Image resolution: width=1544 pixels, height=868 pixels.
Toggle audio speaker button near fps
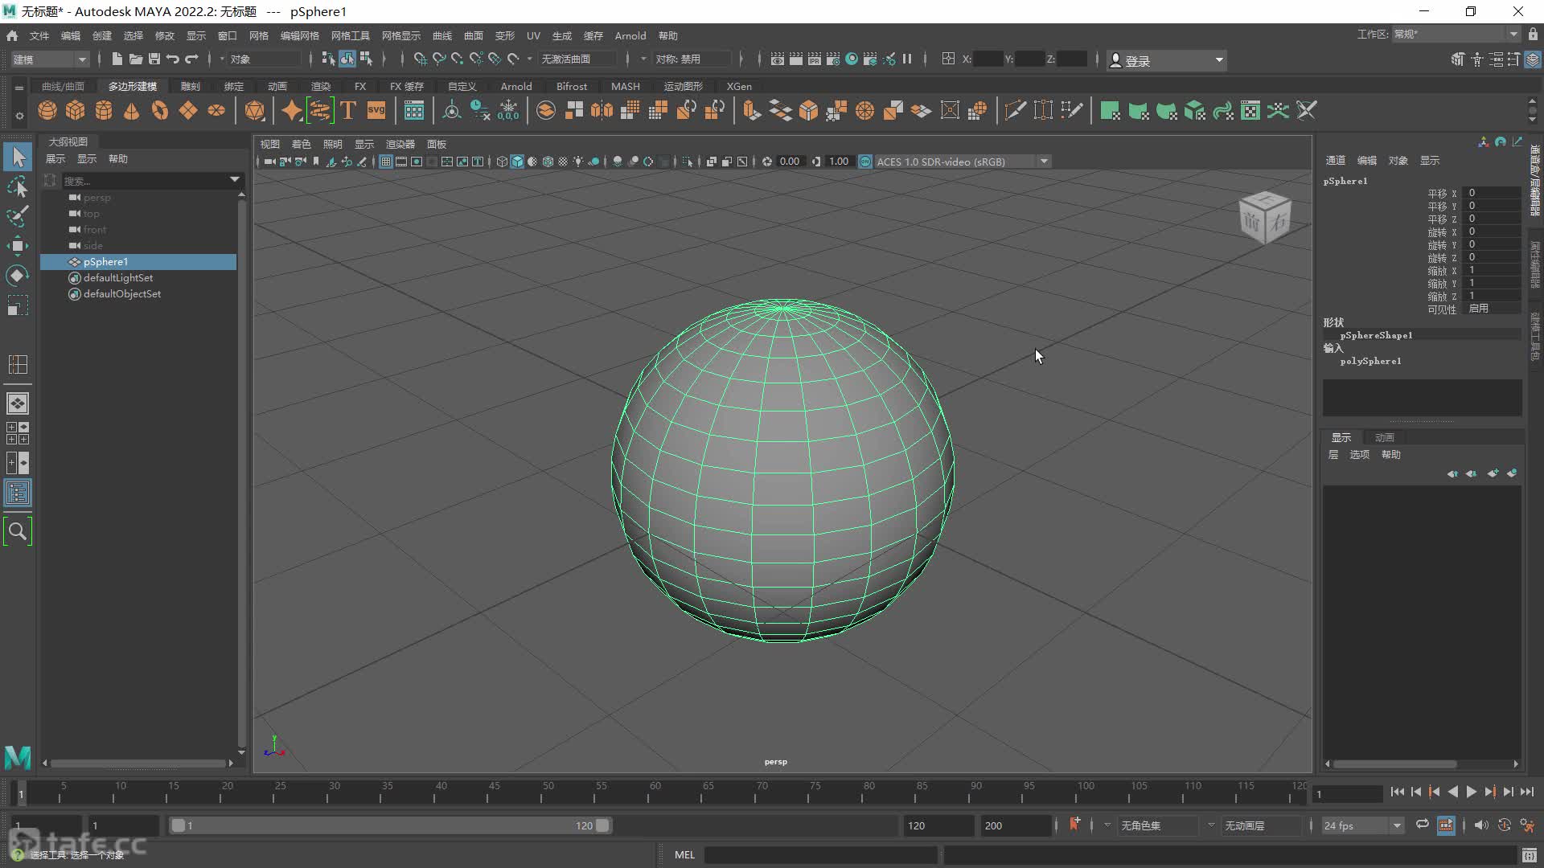[1481, 825]
